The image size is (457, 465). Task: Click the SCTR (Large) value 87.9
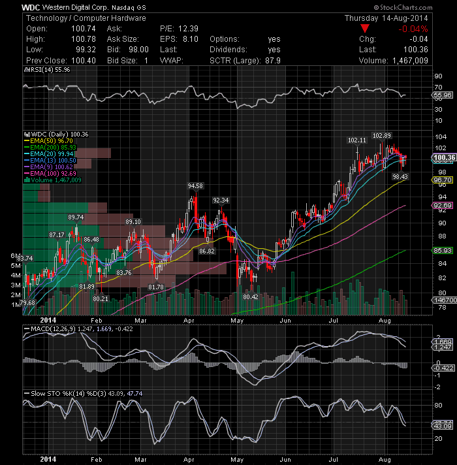point(273,61)
